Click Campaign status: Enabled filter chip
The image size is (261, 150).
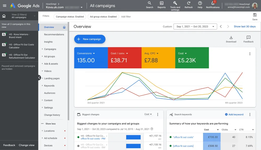(x=70, y=17)
